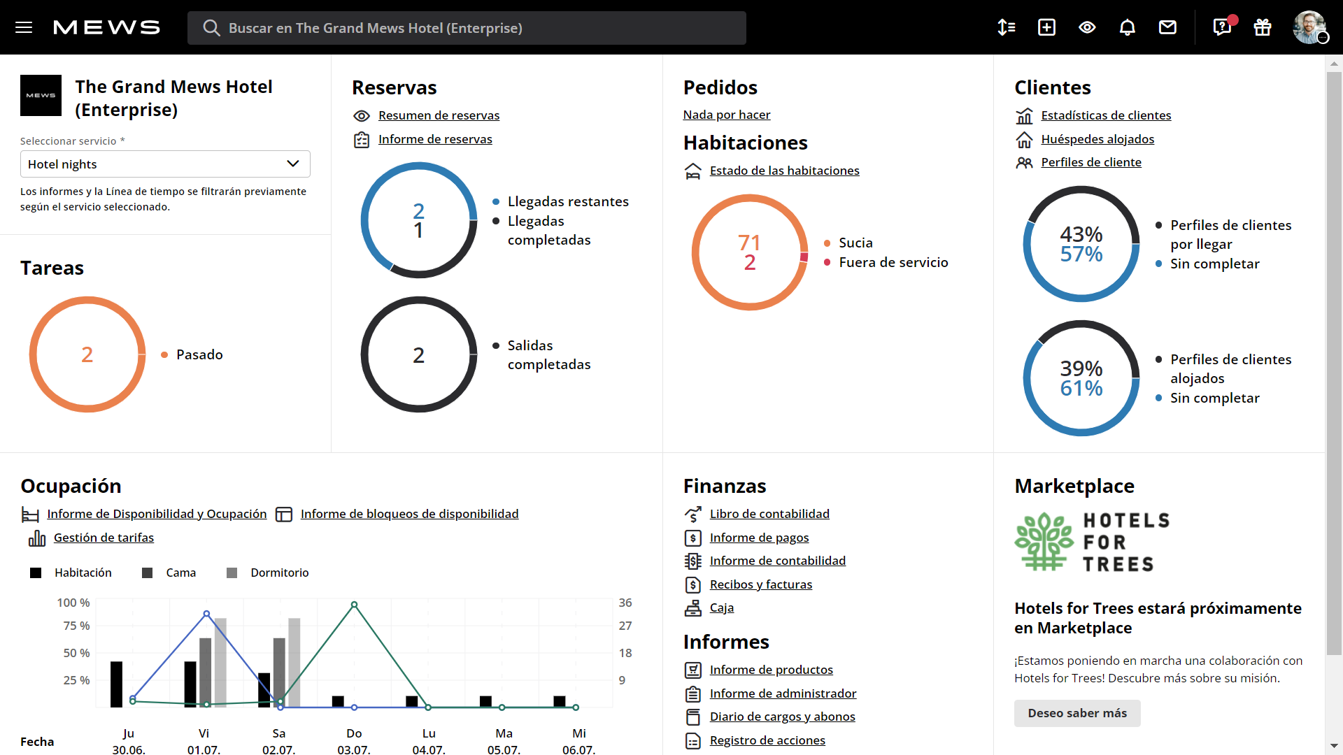Click the gift icon to see what's new
This screenshot has width=1343, height=755.
point(1263,27)
